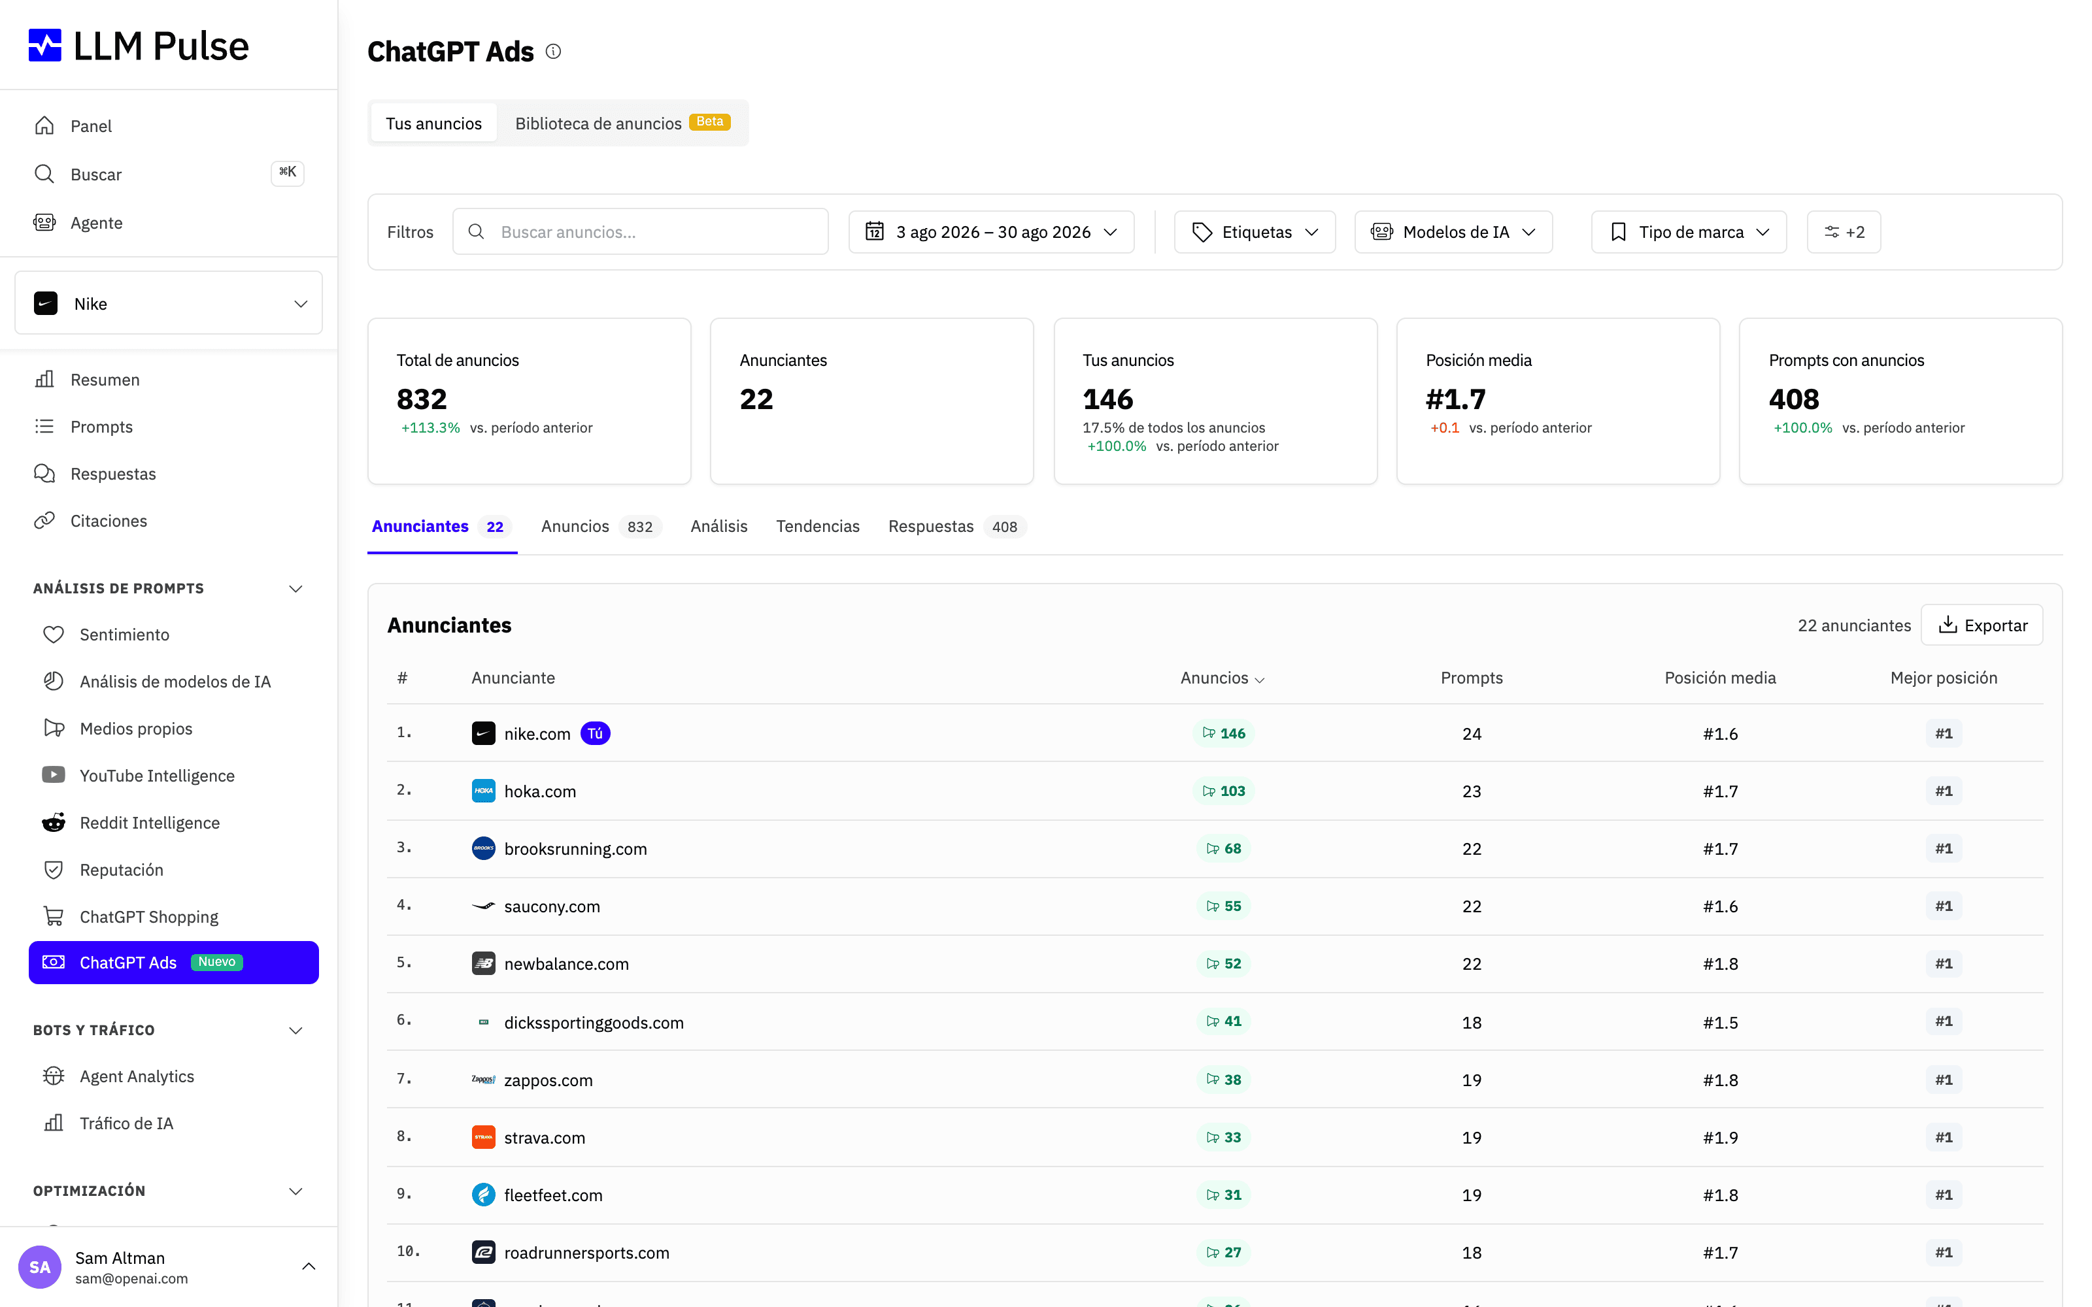Screen dimensions: 2092x1307
Task: Sort by the Anuncios column header
Action: click(x=1223, y=678)
